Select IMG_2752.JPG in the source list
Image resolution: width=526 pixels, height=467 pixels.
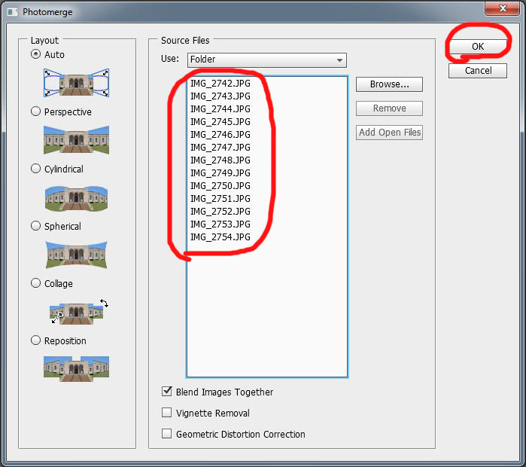(x=220, y=211)
